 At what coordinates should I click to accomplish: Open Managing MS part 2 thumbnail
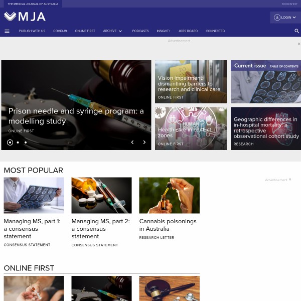[101, 195]
